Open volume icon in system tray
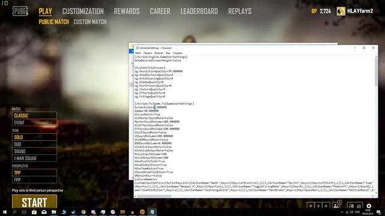Image resolution: width=385 pixels, height=216 pixels. pyautogui.click(x=351, y=212)
